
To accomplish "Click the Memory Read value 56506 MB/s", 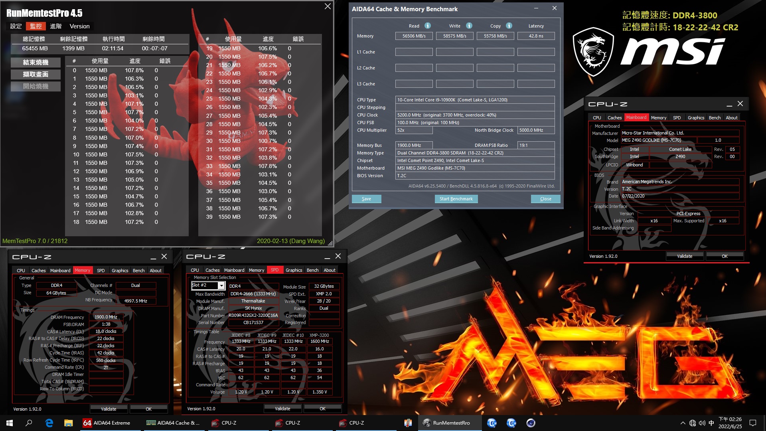I will coord(414,36).
